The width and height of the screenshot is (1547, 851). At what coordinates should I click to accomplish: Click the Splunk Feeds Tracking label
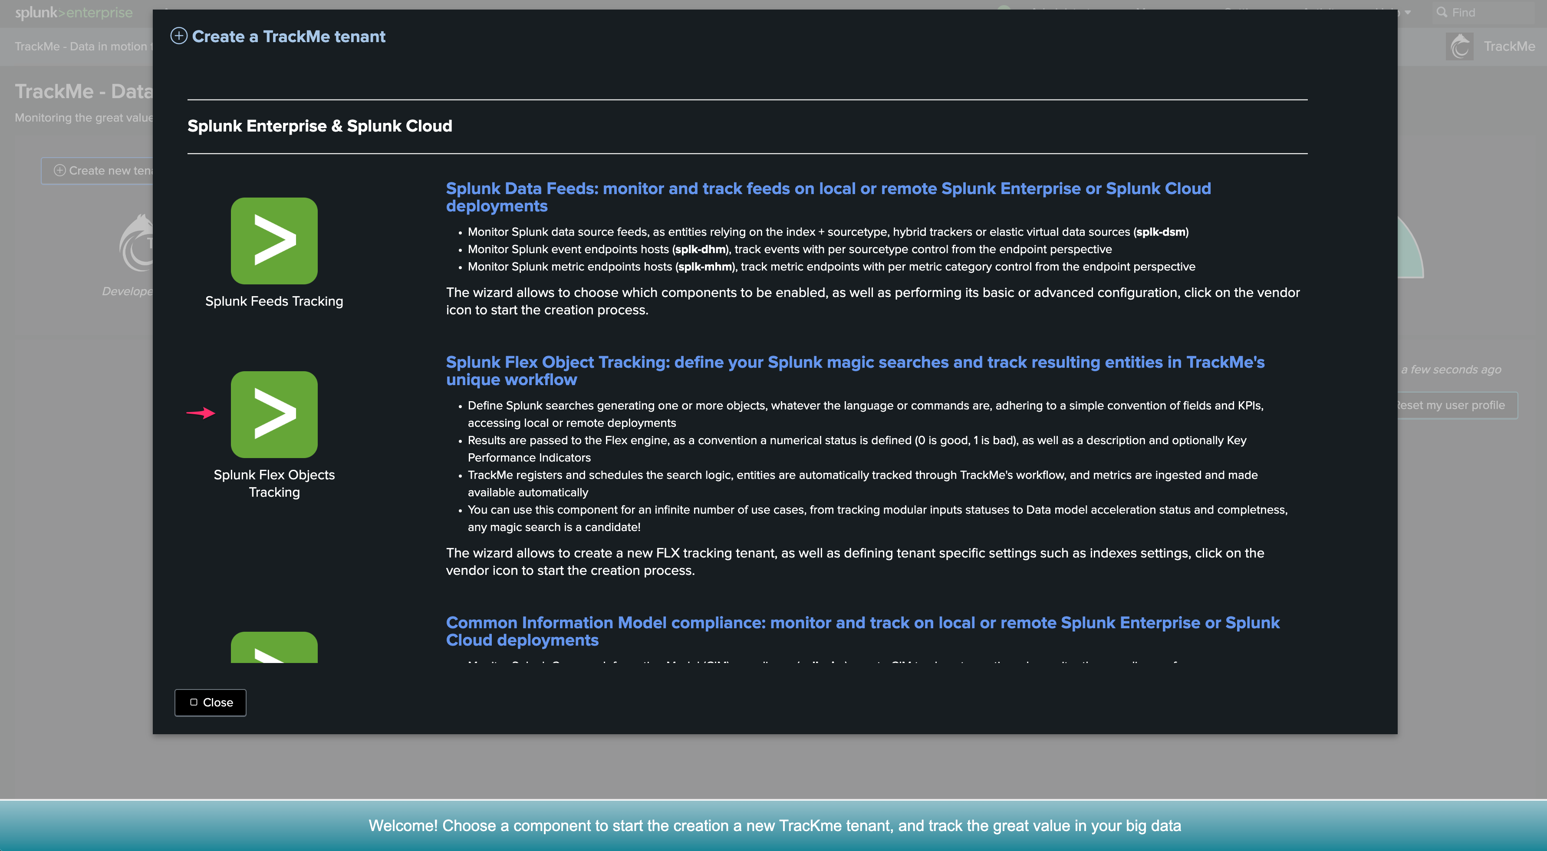pyautogui.click(x=274, y=301)
